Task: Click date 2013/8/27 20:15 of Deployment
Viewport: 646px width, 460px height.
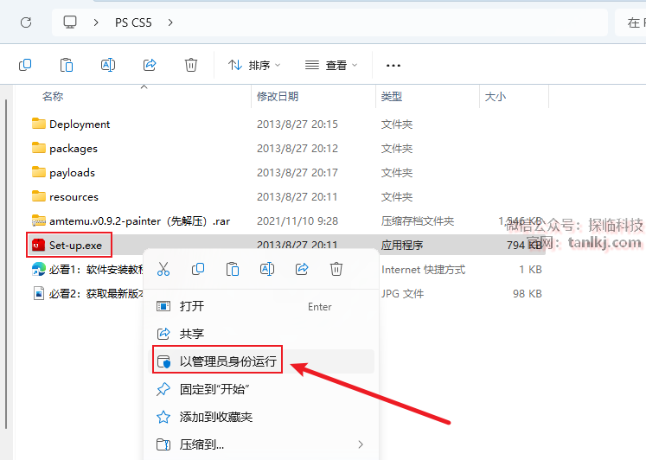Action: pyautogui.click(x=297, y=124)
